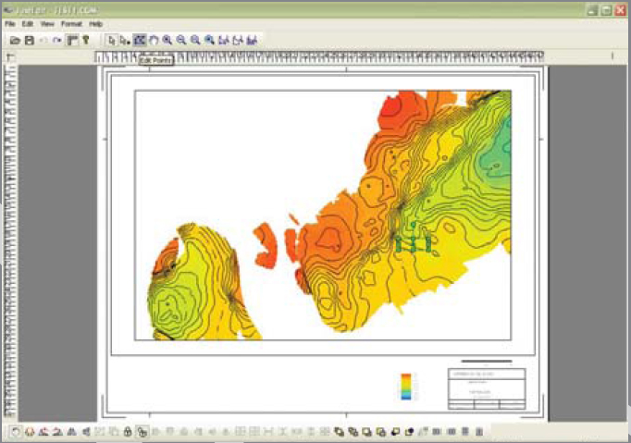This screenshot has height=443, width=631.
Task: Click the title block box at page bottom-right
Action: (488, 388)
